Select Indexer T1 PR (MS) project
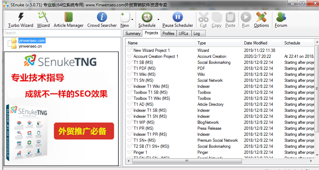Image resolution: width=319 pixels, height=170 pixels. tap(150, 134)
